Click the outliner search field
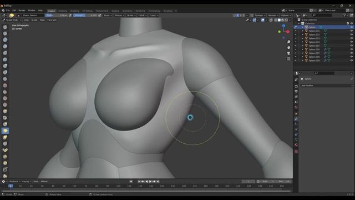This screenshot has width=355, height=200. pos(322,15)
